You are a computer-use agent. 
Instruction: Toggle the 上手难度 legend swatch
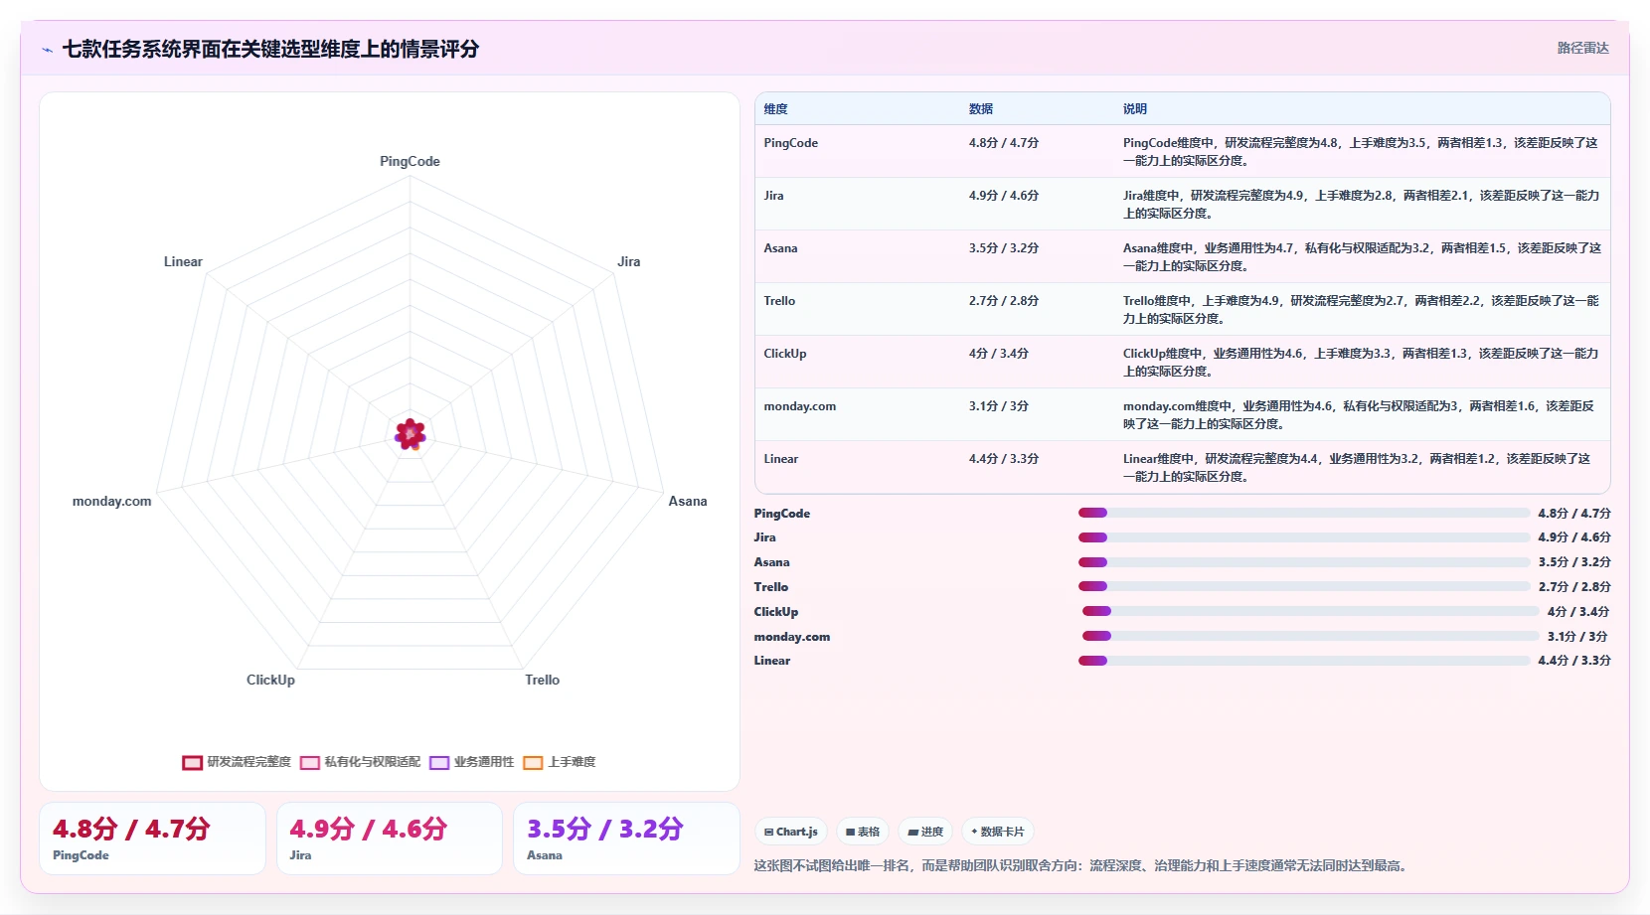click(534, 763)
